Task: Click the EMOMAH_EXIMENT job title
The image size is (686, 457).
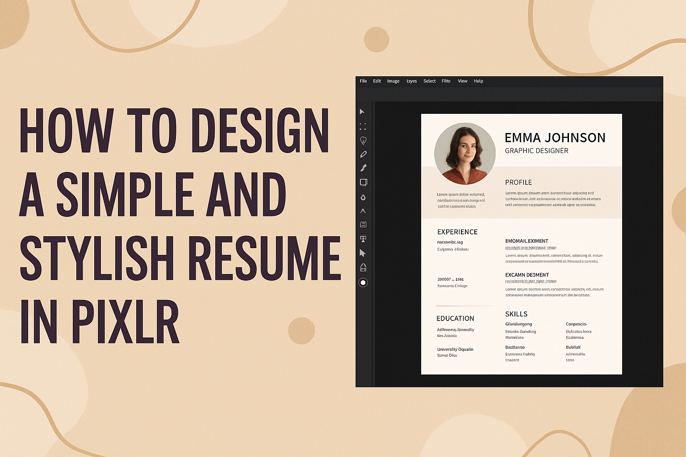Action: click(x=527, y=241)
